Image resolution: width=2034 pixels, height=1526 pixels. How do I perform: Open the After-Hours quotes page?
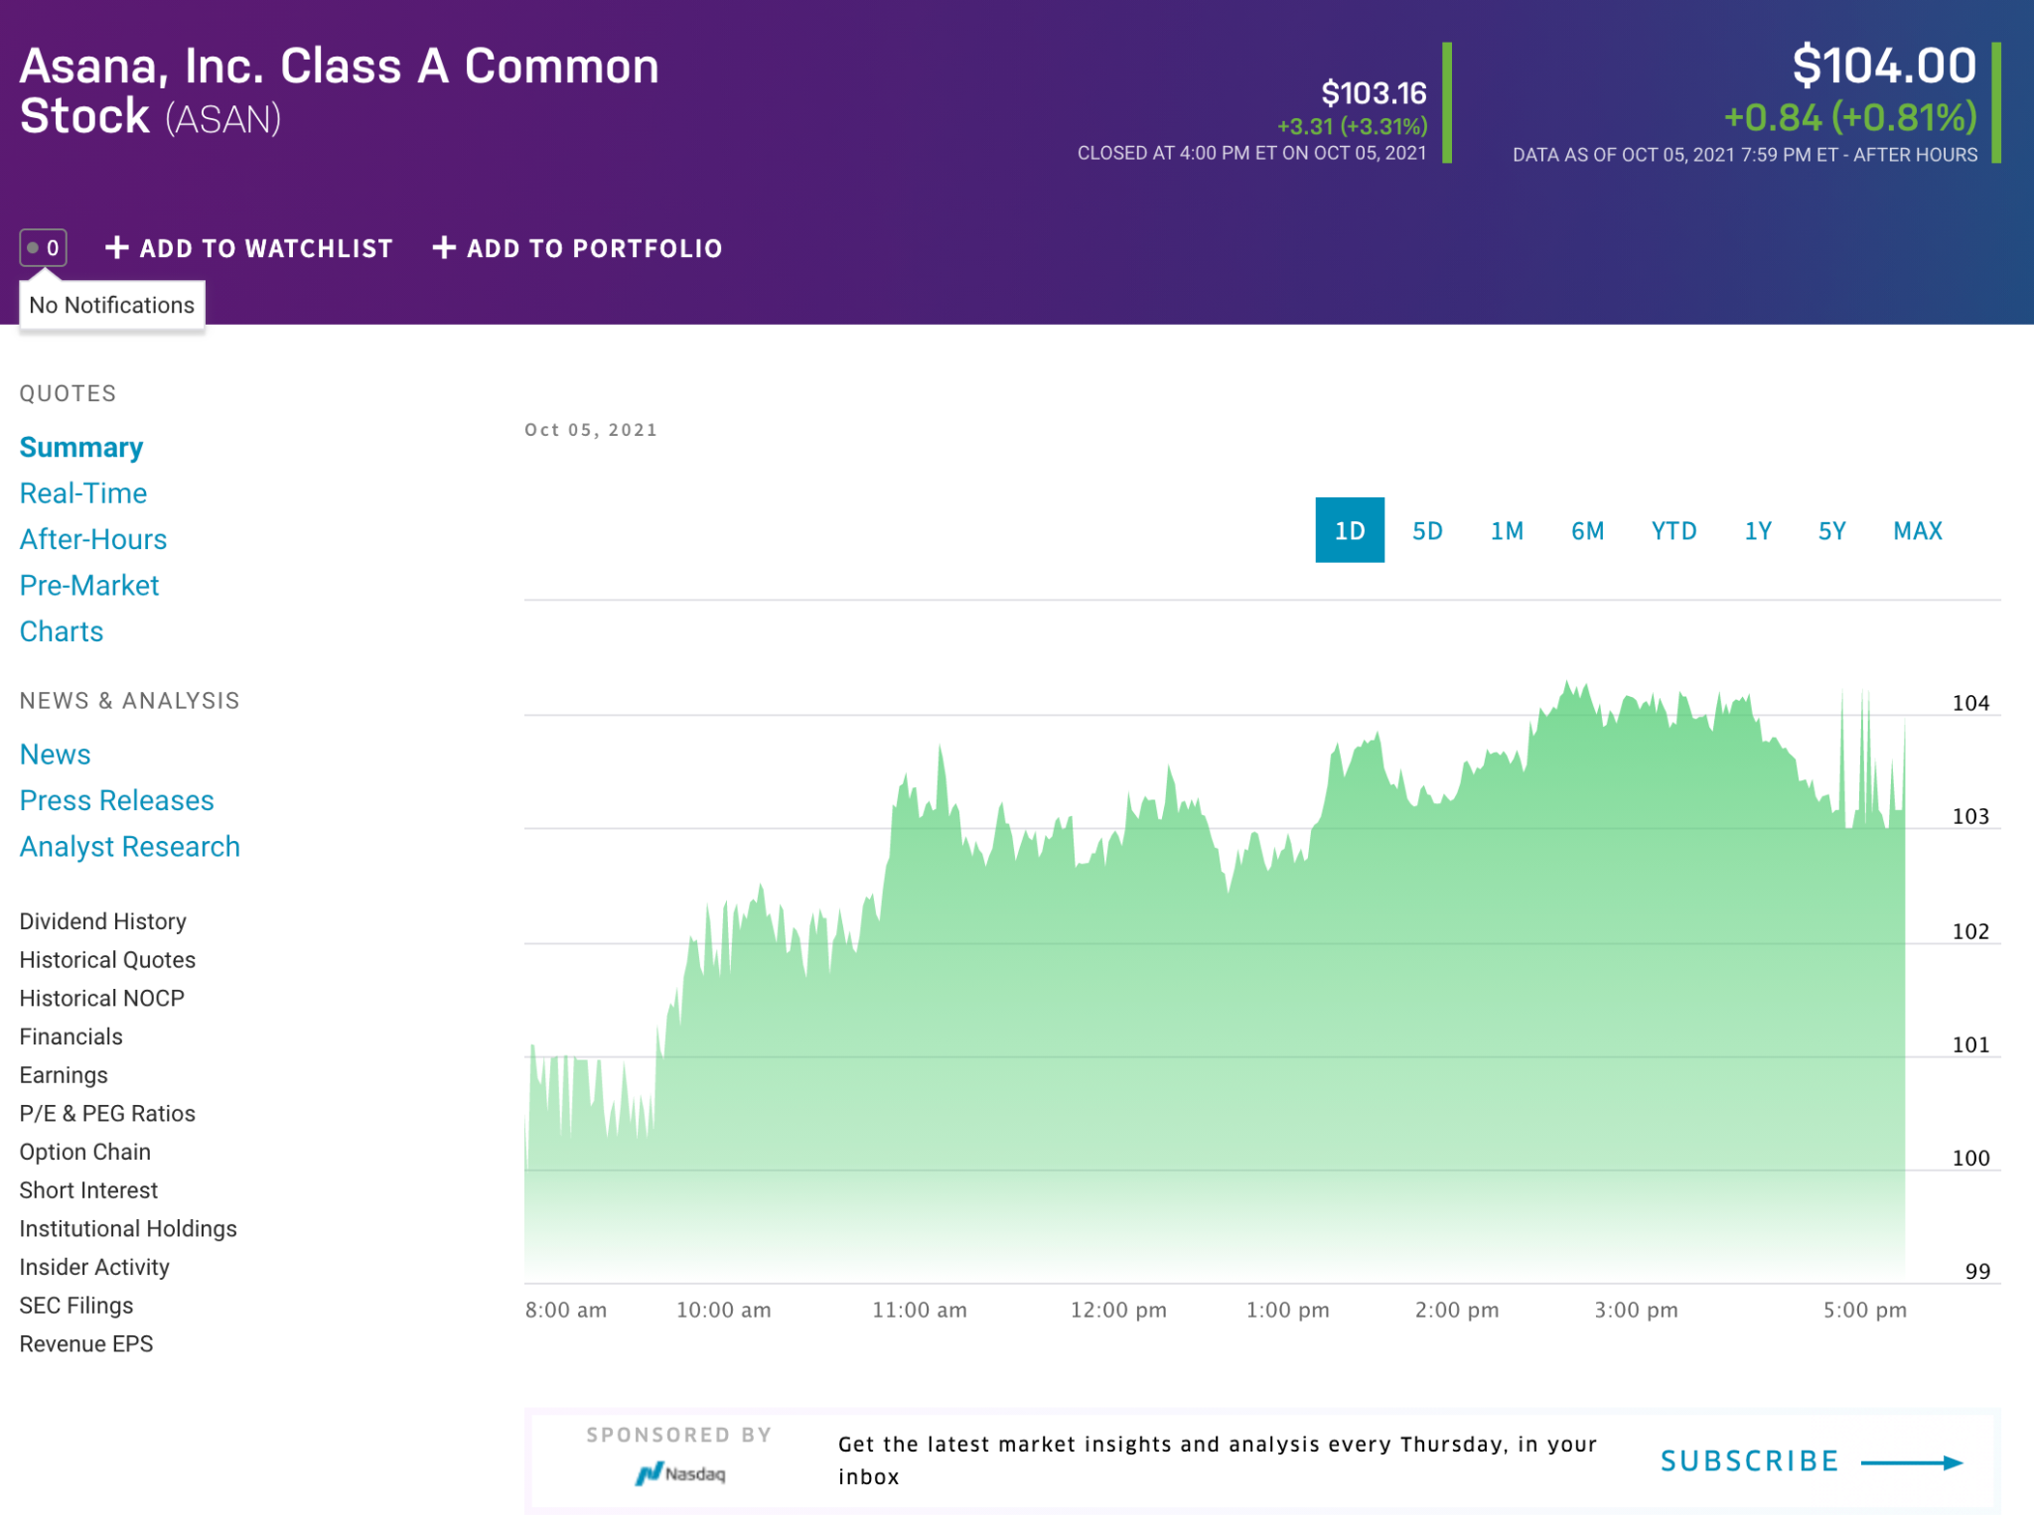click(93, 539)
